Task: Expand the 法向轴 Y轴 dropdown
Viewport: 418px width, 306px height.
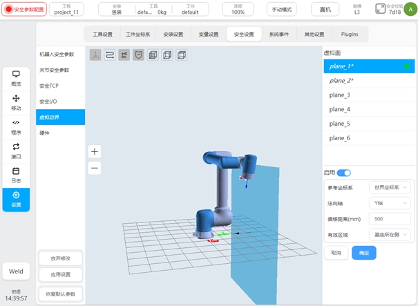Action: coord(390,203)
